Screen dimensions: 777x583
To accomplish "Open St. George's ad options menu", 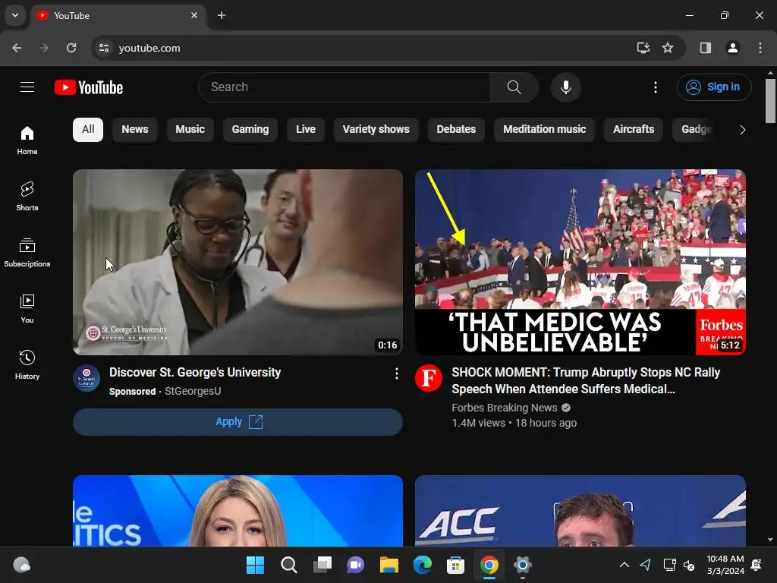I will click(x=396, y=373).
